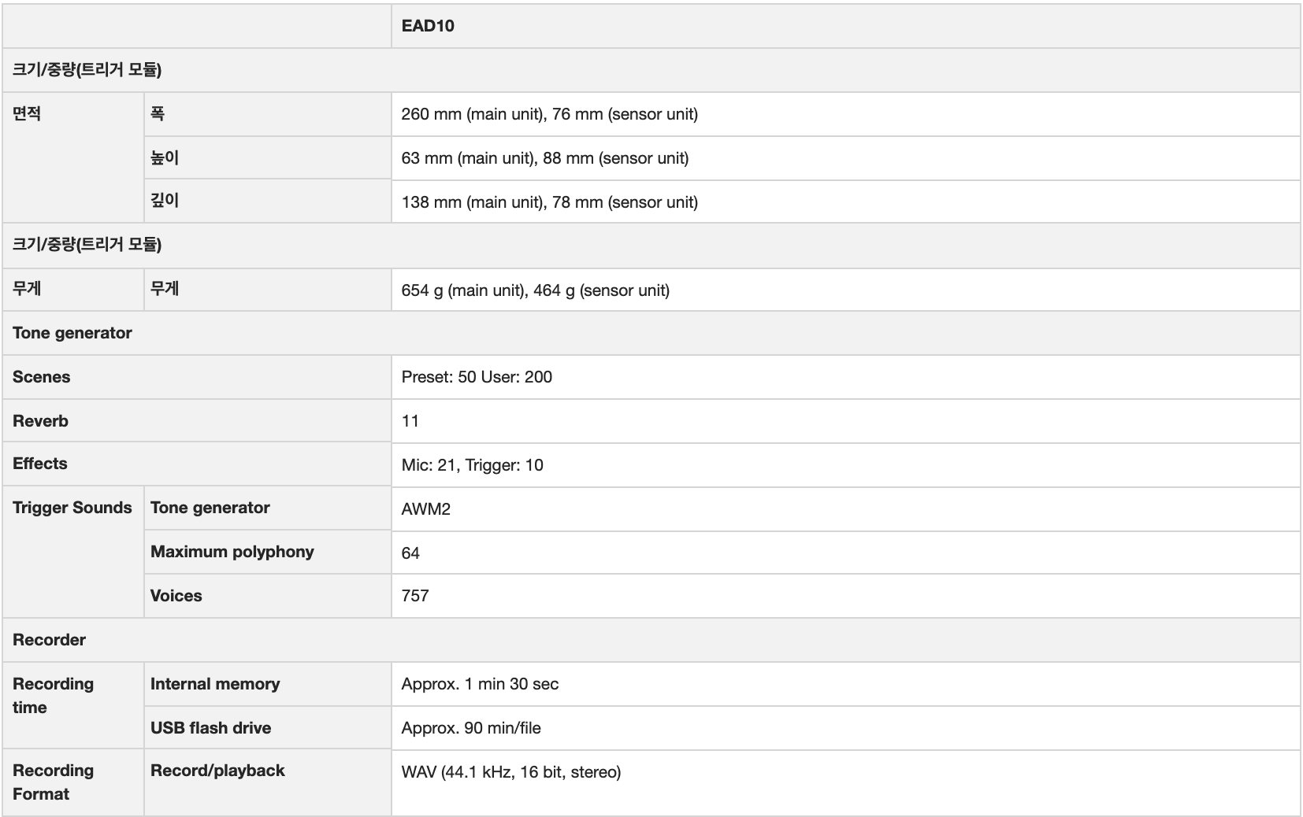Viewport: 1303px width, 817px height.
Task: Click the Internal memory label
Action: pyautogui.click(x=215, y=684)
